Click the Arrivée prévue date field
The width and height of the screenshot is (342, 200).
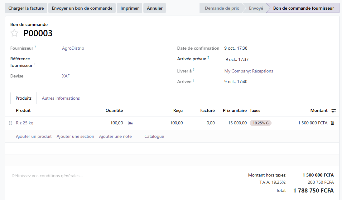pyautogui.click(x=237, y=59)
